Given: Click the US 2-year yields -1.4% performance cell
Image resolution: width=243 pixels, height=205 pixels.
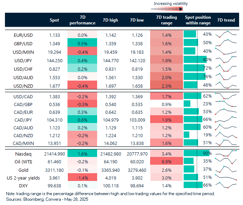Looking at the screenshot, I should point(83,177).
